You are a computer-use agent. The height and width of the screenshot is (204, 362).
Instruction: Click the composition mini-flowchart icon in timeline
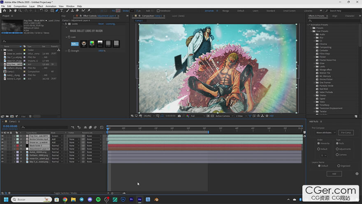tap(73, 127)
